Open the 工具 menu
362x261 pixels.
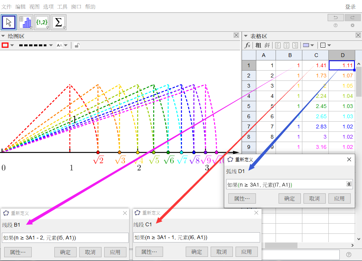coord(62,7)
